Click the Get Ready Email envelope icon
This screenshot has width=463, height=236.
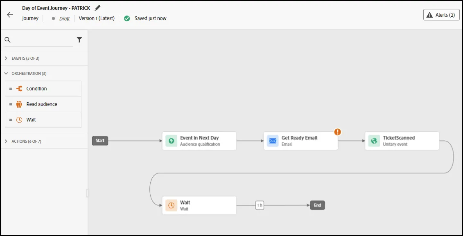click(x=273, y=141)
